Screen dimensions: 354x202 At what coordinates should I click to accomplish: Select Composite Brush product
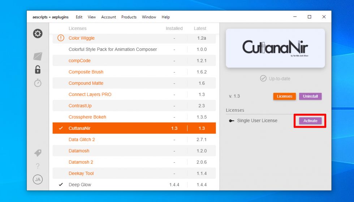pyautogui.click(x=134, y=72)
